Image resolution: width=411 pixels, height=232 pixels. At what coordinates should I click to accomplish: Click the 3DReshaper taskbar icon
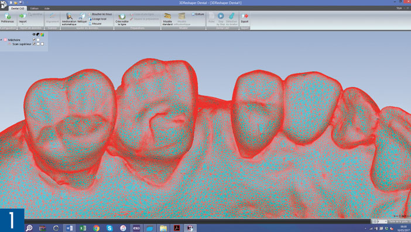tap(190, 228)
